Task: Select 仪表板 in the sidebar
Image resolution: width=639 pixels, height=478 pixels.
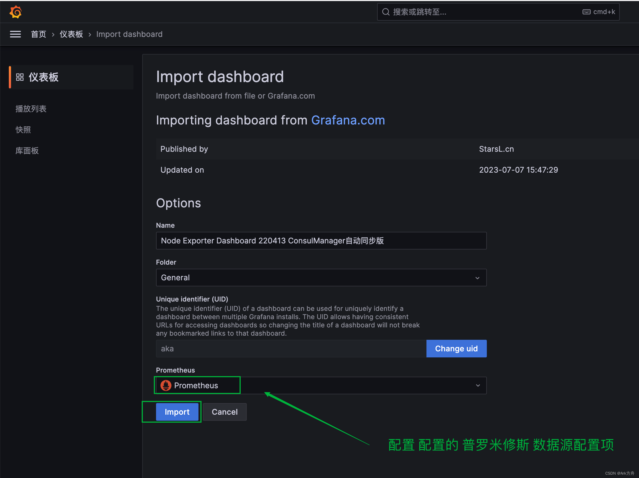Action: tap(71, 77)
